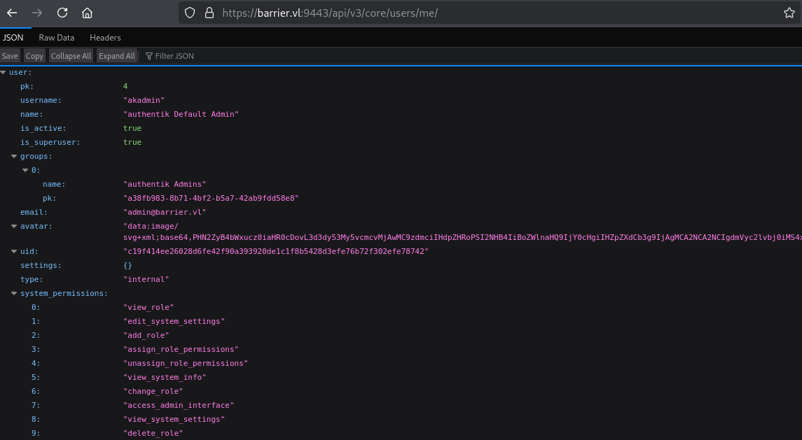Save the JSON response

(10, 56)
